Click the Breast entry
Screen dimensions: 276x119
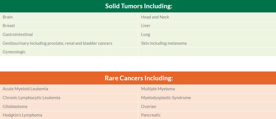point(9,26)
